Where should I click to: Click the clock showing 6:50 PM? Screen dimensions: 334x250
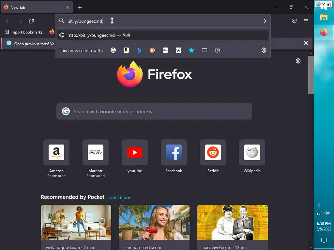pos(324,223)
